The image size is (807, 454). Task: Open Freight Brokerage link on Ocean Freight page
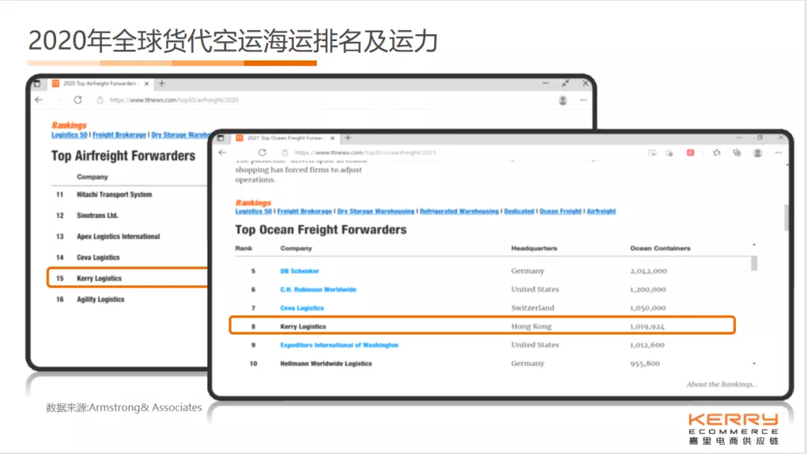pyautogui.click(x=305, y=211)
